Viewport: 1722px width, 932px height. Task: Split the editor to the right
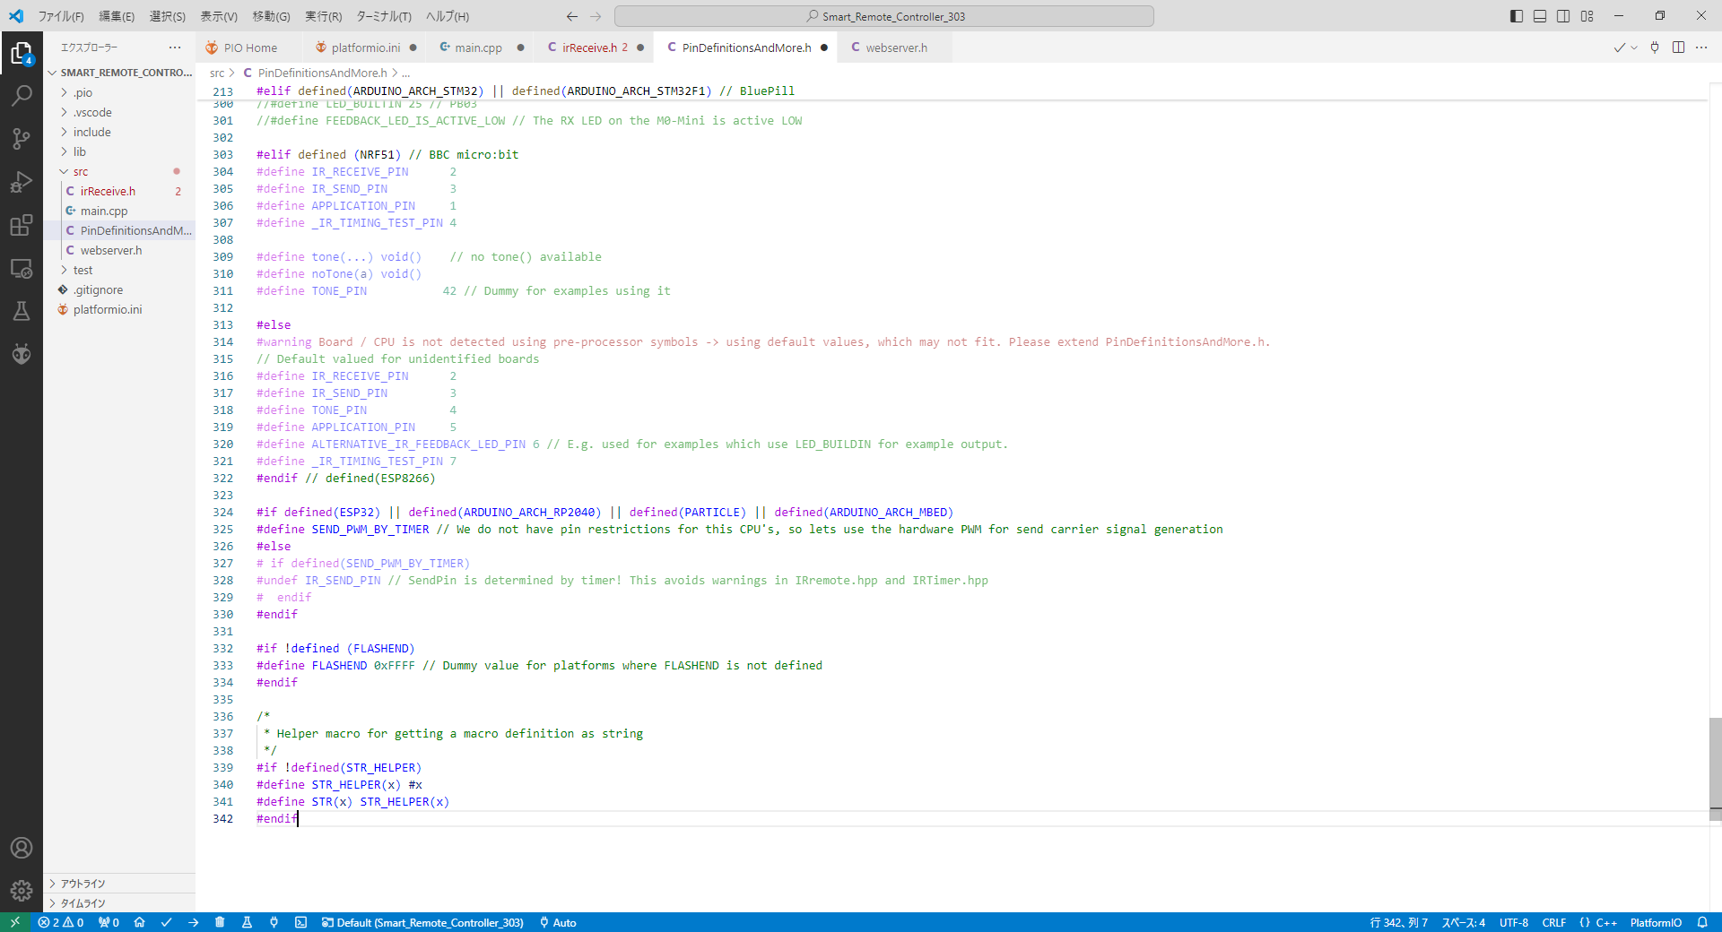point(1678,47)
